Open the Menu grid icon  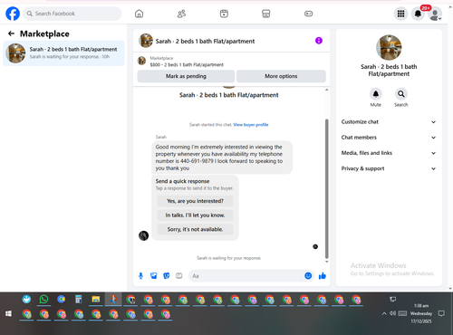(400, 14)
